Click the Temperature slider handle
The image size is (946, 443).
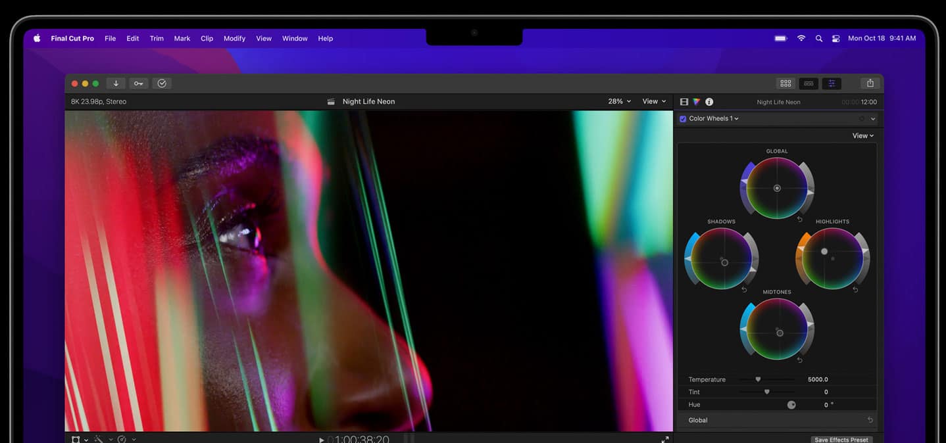tap(758, 379)
